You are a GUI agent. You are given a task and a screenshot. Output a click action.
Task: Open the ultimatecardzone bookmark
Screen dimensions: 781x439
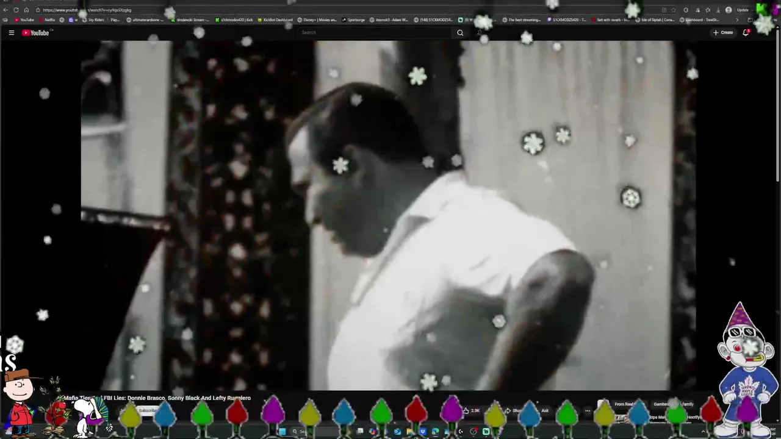(x=145, y=20)
